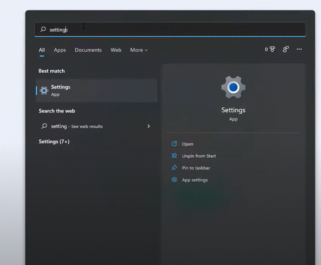This screenshot has height=265, width=321.
Task: Open the Settings App best match result
Action: [96, 90]
